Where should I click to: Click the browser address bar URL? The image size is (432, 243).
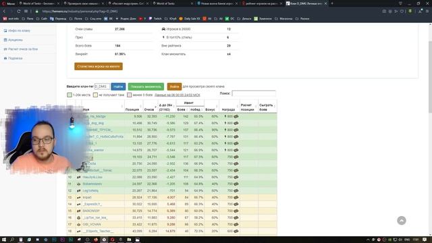80,11
